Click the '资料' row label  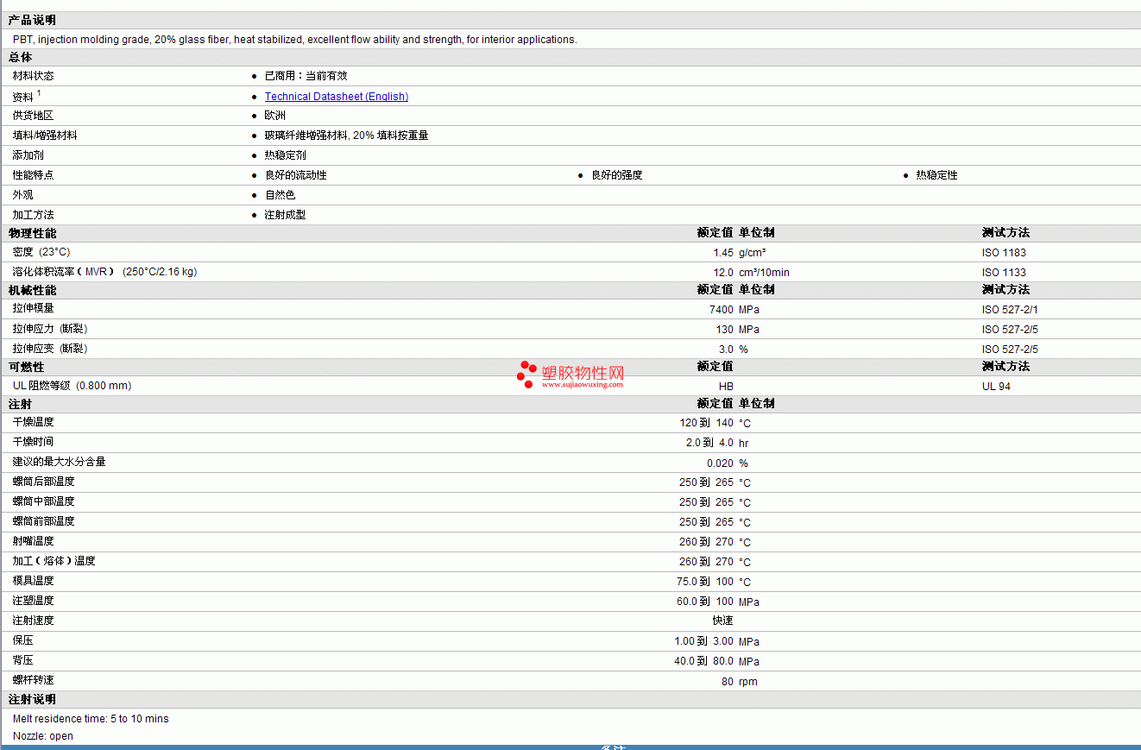coord(23,97)
